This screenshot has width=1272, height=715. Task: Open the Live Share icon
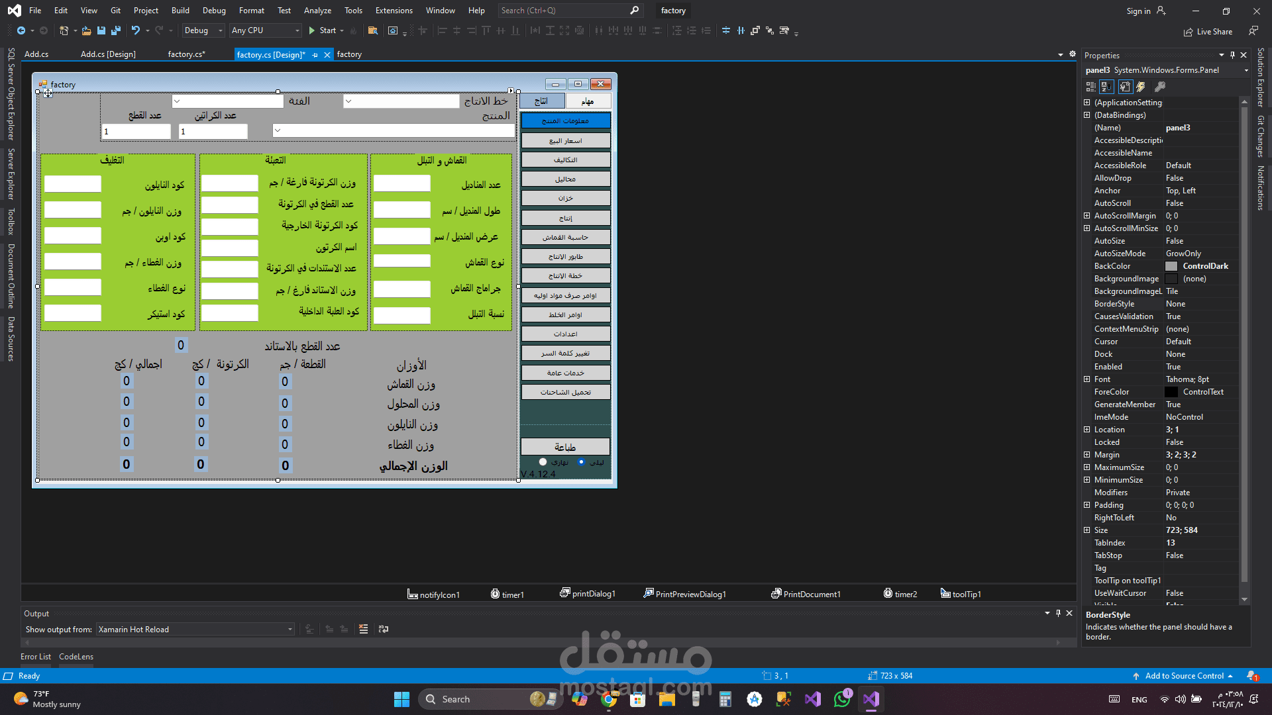click(x=1189, y=32)
